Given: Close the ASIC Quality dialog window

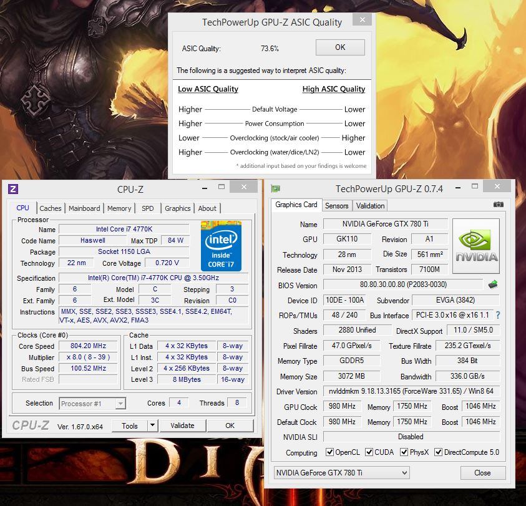Looking at the screenshot, I should (363, 20).
